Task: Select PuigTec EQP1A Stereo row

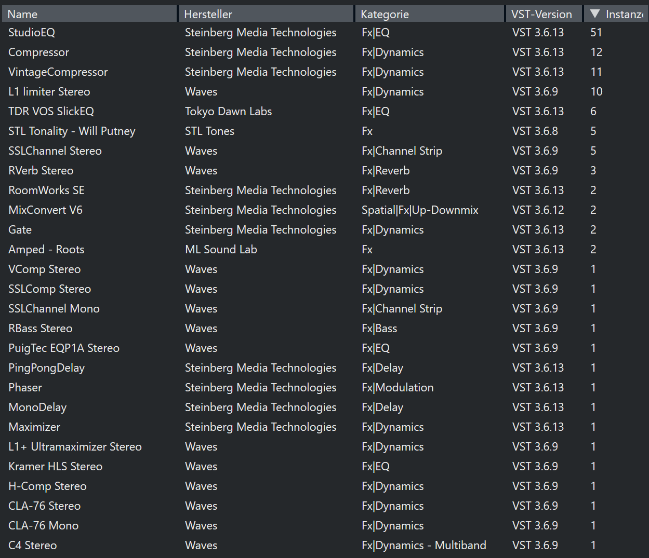Action: coord(64,348)
